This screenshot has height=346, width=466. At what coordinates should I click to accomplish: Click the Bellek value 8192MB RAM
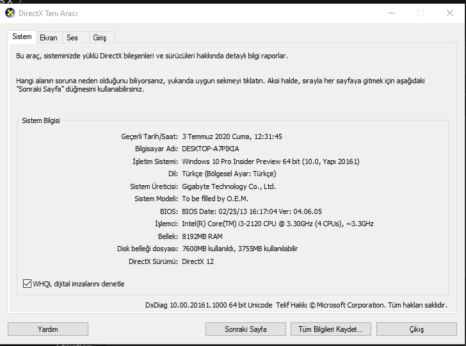pos(202,236)
